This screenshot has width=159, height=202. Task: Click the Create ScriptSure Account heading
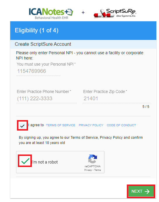click(x=43, y=44)
